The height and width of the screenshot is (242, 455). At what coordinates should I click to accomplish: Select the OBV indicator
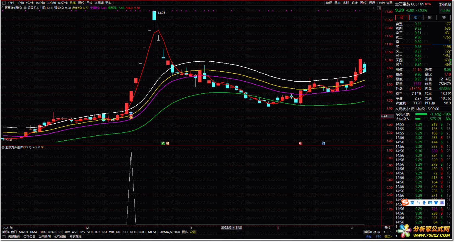[67, 232]
